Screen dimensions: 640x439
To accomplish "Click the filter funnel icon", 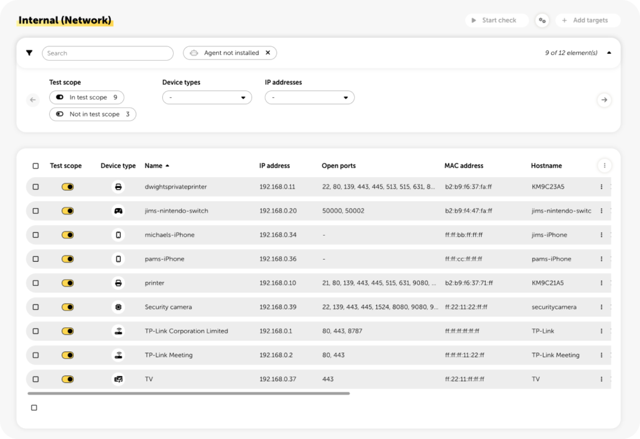I will click(29, 53).
